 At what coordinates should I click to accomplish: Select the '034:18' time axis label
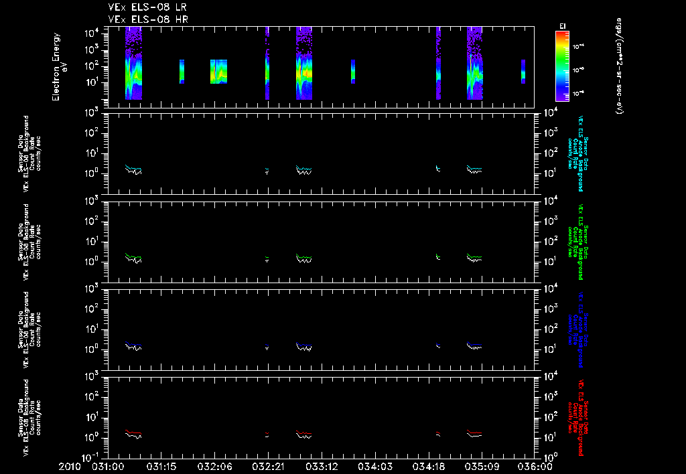coord(428,467)
